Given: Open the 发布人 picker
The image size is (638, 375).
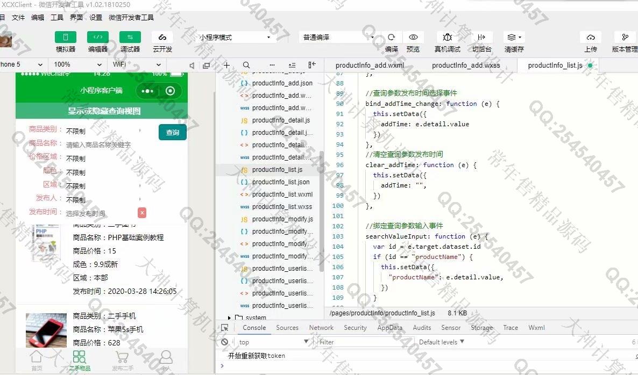Looking at the screenshot, I should pos(104,200).
